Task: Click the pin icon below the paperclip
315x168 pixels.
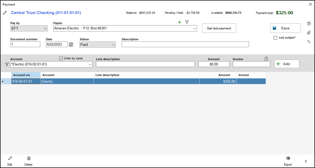Action: coord(309,42)
